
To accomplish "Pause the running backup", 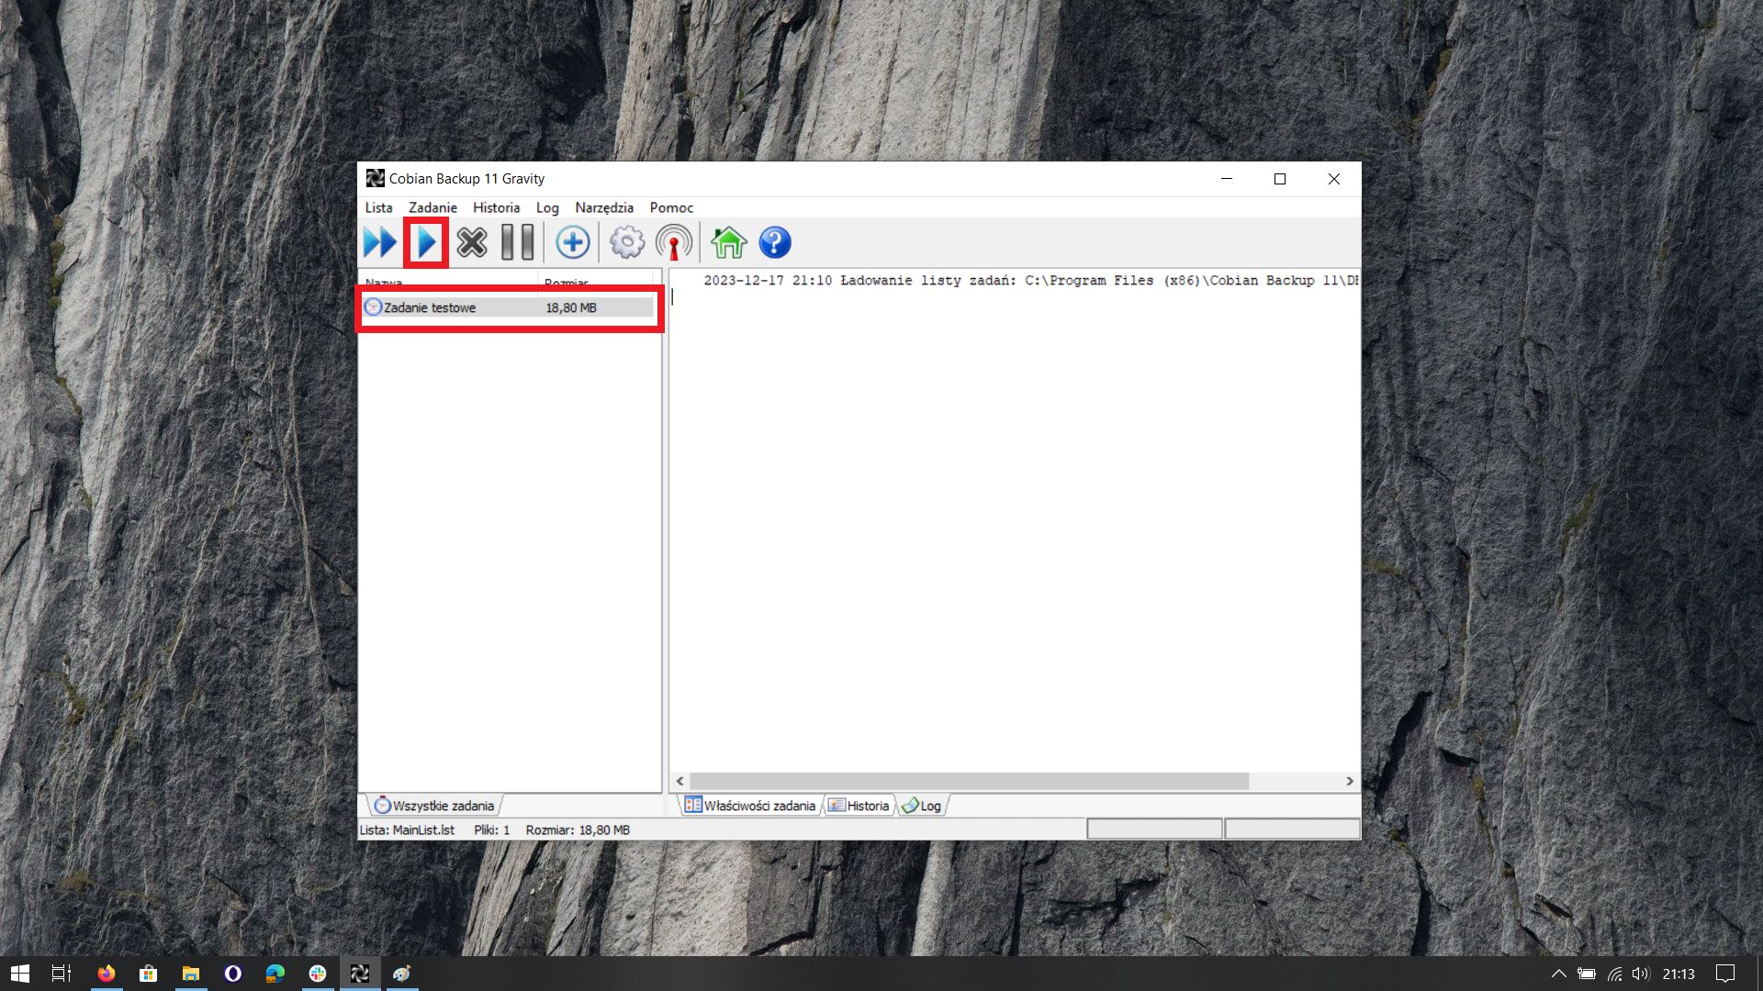I will (x=517, y=243).
